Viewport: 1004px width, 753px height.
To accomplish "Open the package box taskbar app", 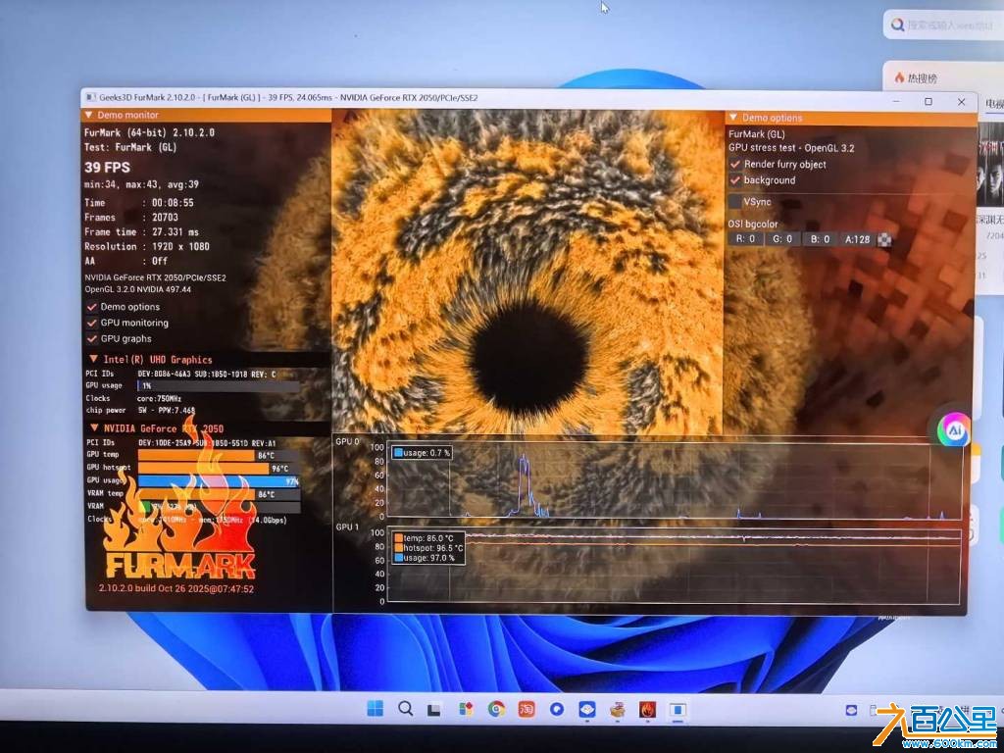I will point(618,710).
